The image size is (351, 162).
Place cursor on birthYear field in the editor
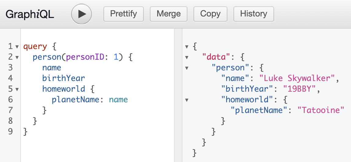tap(63, 78)
